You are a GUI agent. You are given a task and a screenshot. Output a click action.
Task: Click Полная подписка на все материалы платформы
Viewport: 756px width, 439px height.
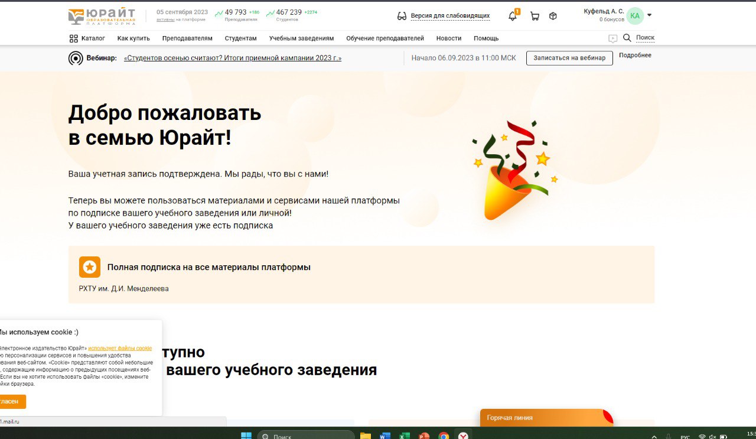[209, 267]
